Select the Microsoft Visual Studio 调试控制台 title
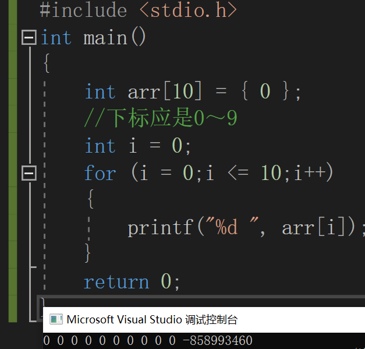365x349 pixels. click(x=152, y=319)
